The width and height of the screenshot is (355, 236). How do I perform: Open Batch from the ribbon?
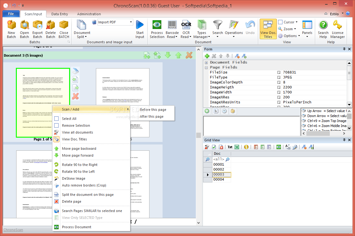coord(25,29)
